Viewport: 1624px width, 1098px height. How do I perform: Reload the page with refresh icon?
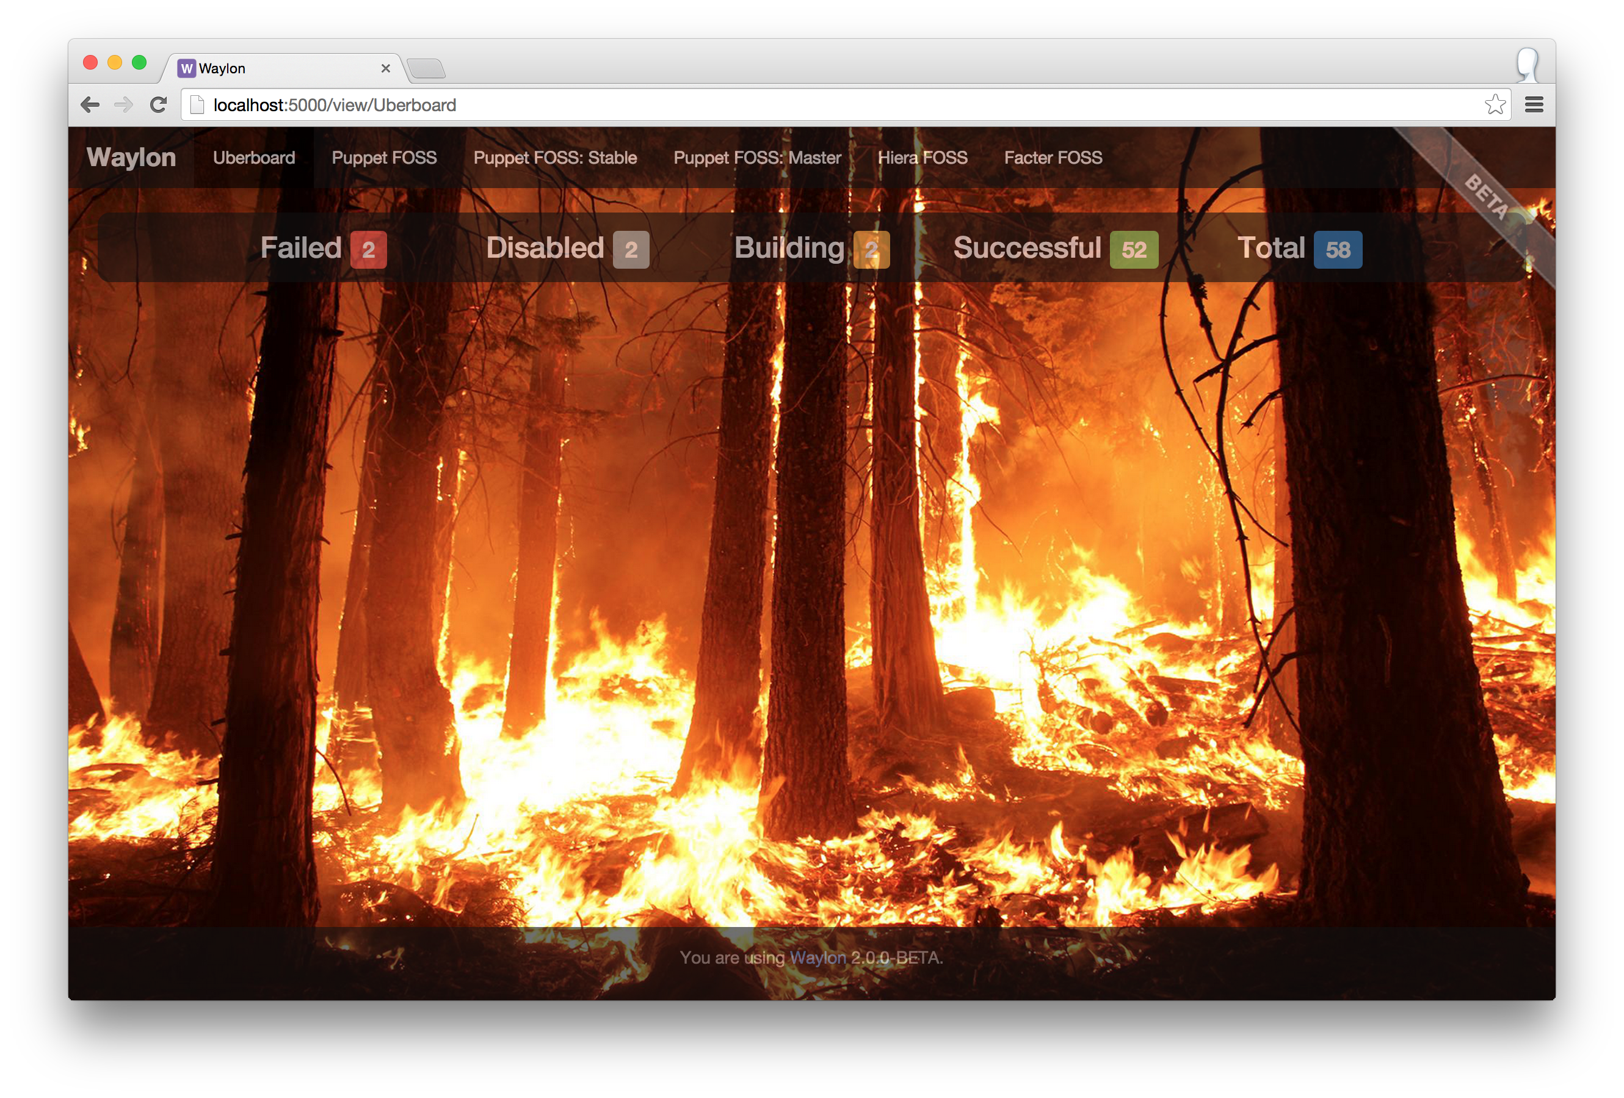159,105
